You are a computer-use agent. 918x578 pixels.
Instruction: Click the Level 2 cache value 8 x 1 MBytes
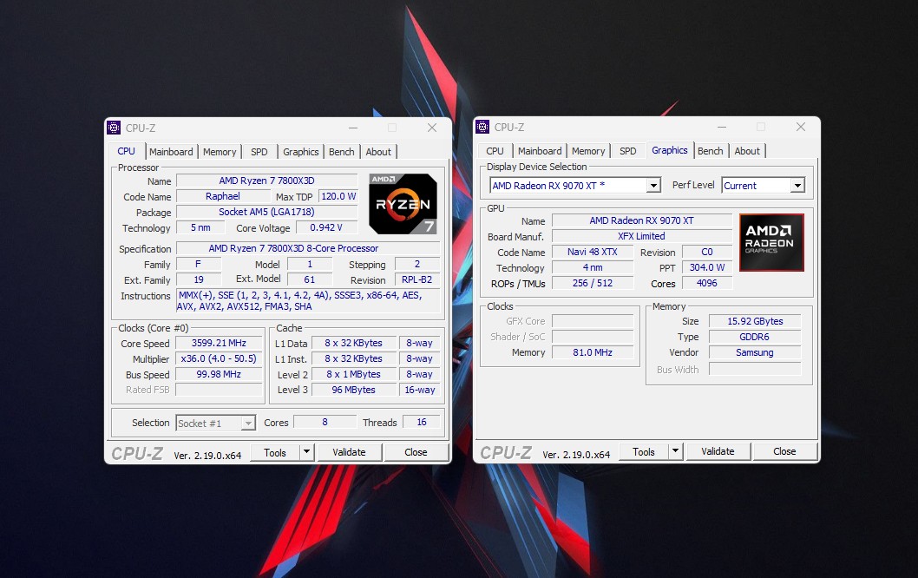pyautogui.click(x=354, y=374)
